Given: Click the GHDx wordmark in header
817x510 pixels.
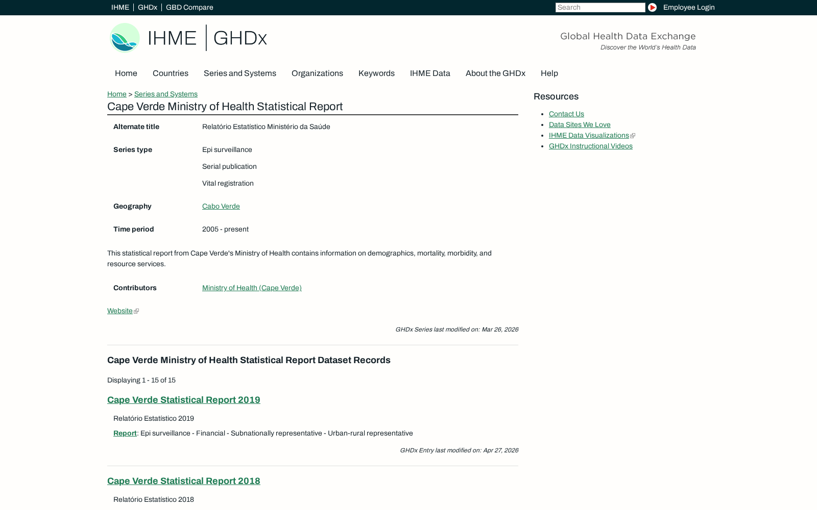Looking at the screenshot, I should click(240, 38).
